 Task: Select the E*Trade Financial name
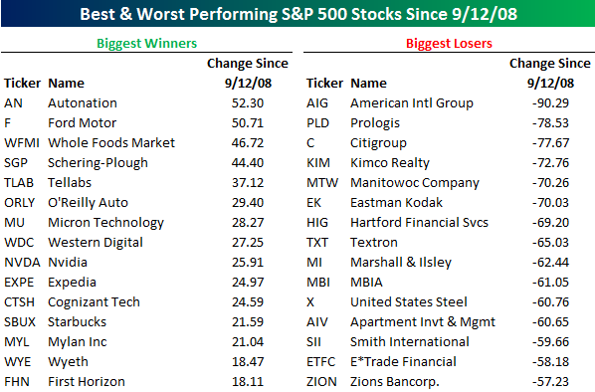pos(403,361)
